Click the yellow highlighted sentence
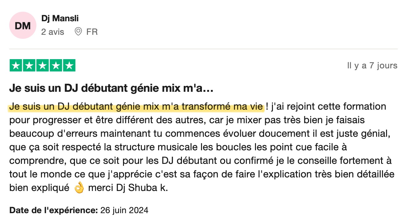Viewport: 407px width, 223px height. [136, 107]
